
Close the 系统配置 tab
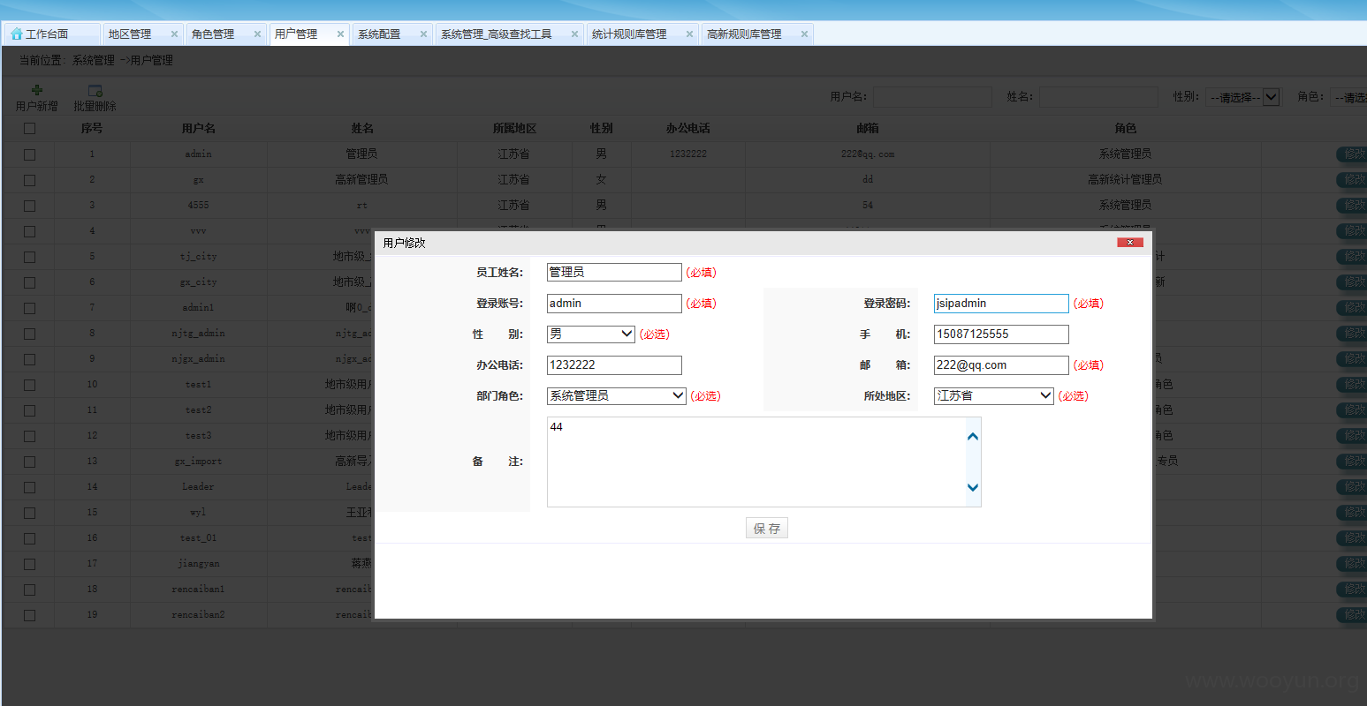coord(423,34)
